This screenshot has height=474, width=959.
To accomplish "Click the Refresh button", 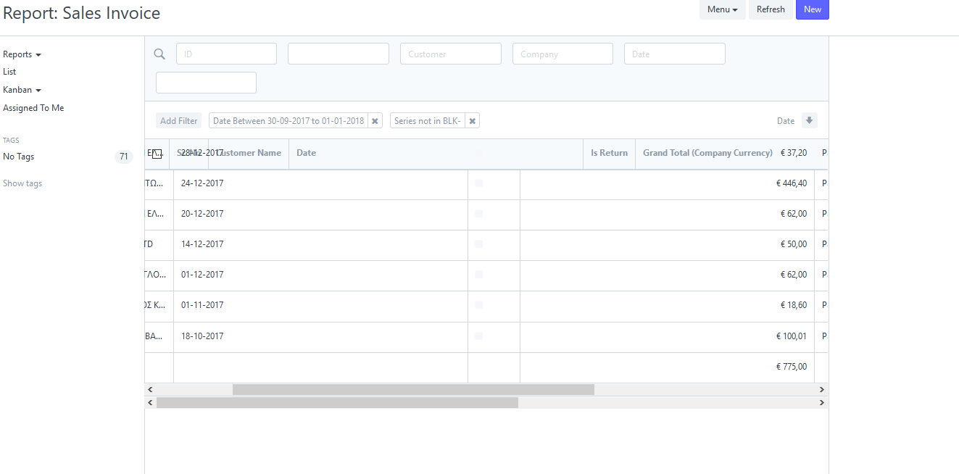I will [x=771, y=9].
